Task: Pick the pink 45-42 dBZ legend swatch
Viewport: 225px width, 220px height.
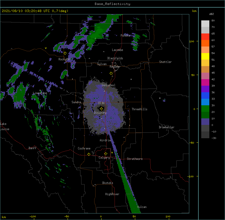Action: pyautogui.click(x=205, y=76)
